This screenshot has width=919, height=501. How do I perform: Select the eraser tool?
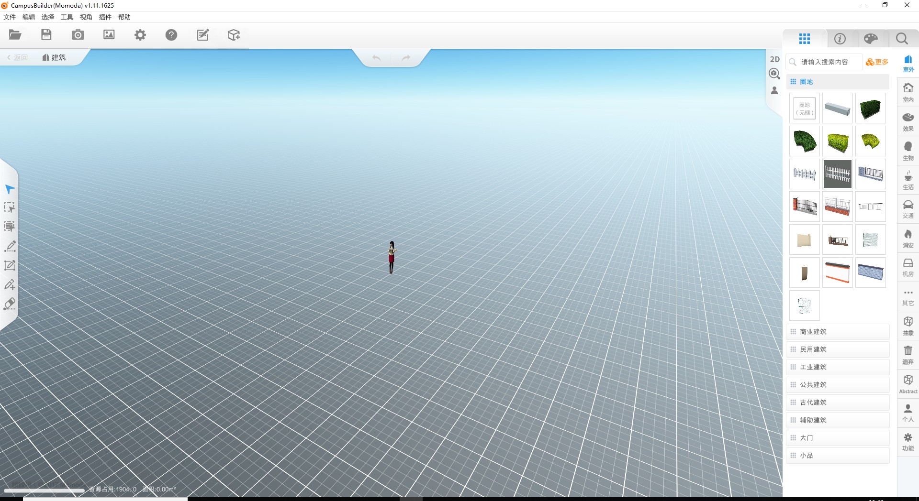[10, 304]
